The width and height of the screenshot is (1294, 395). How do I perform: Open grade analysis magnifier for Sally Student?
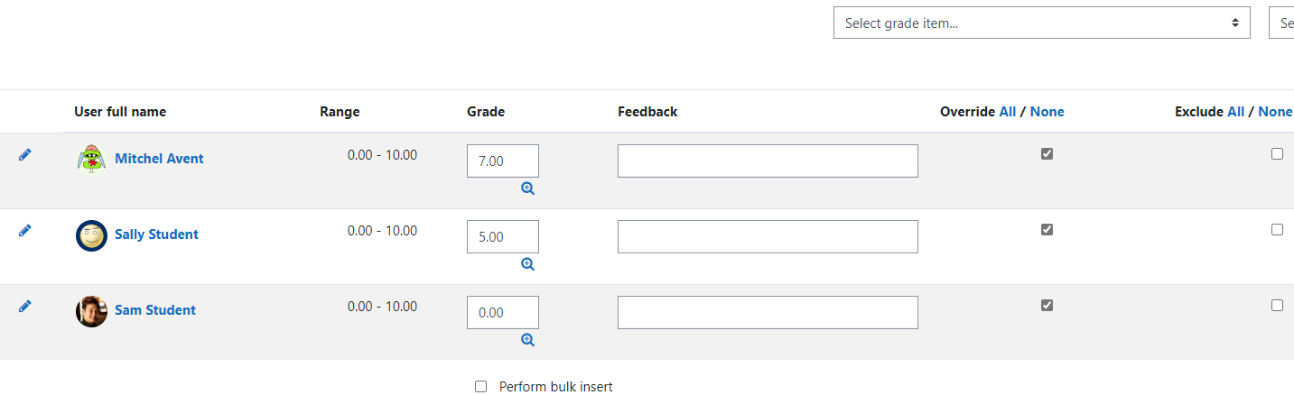click(527, 264)
